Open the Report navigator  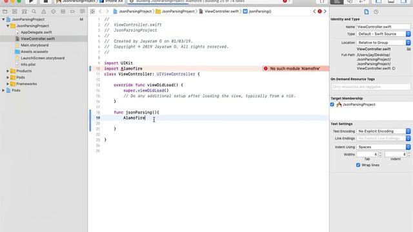(82, 12)
